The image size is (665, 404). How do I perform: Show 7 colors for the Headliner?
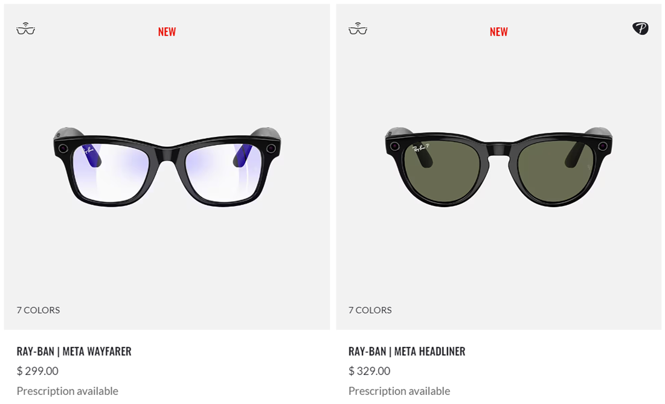point(370,310)
